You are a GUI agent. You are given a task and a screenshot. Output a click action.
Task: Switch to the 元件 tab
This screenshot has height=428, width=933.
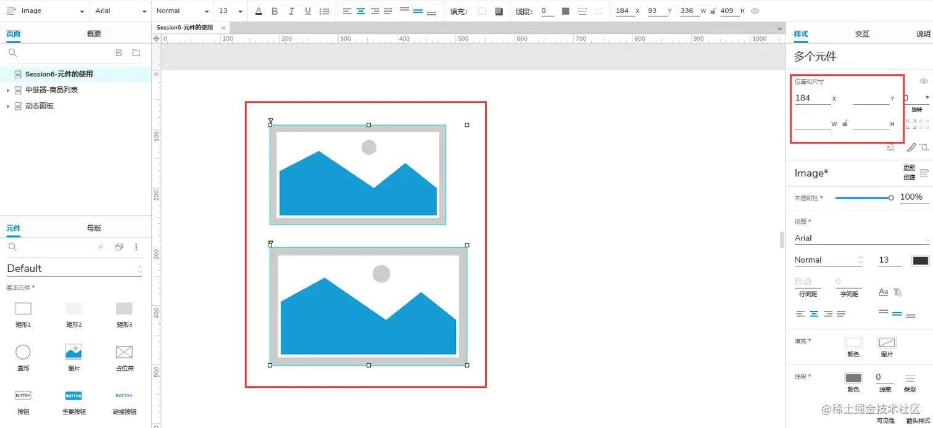pos(14,228)
